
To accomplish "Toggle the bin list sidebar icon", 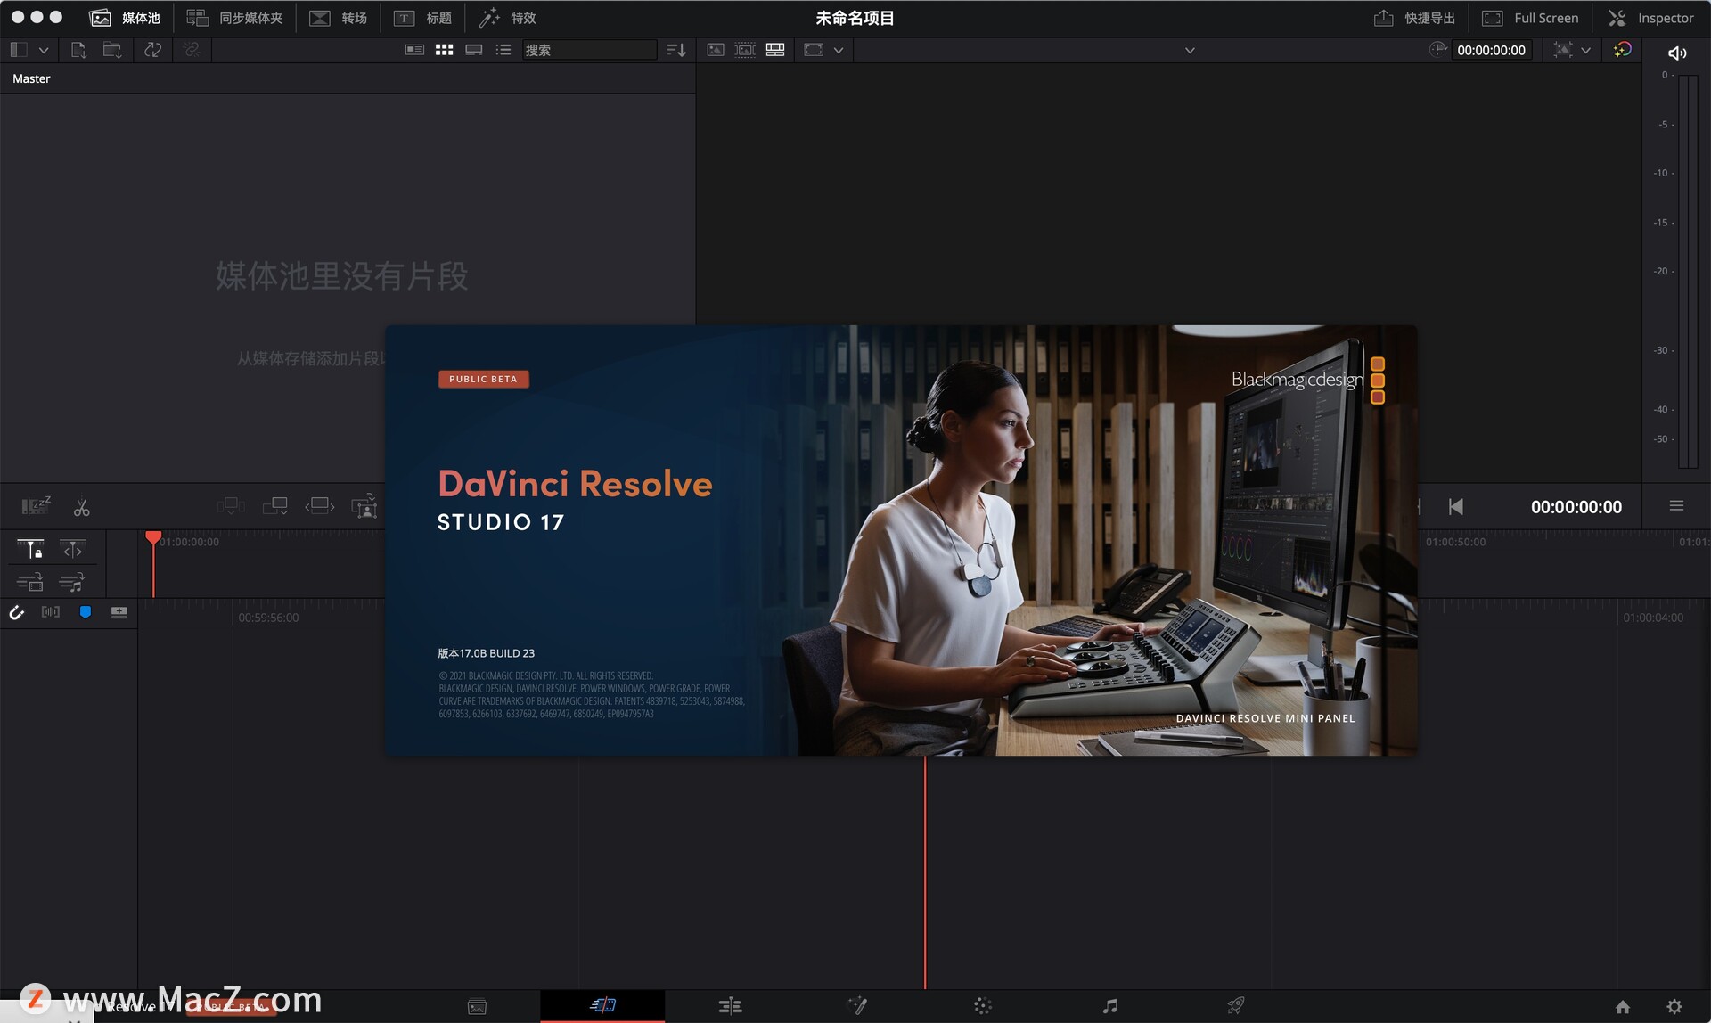I will click(19, 50).
